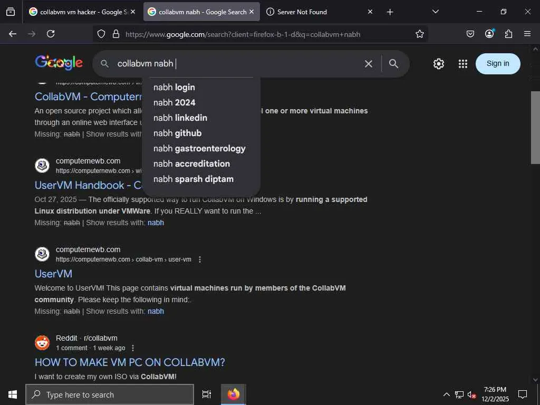
Task: Click Firefox icon in taskbar
Action: 234,394
